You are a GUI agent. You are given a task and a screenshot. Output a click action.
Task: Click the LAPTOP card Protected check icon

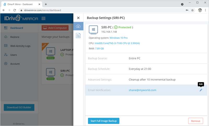tap(62, 54)
